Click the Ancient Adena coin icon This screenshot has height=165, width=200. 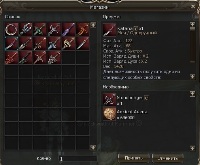[x=109, y=114]
